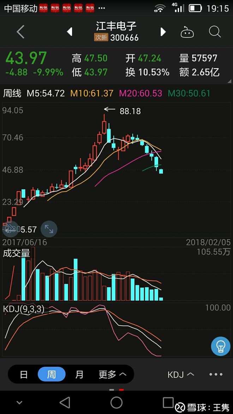233x414 pixels.
Task: Tap the 次新 tag badge
Action: [101, 37]
